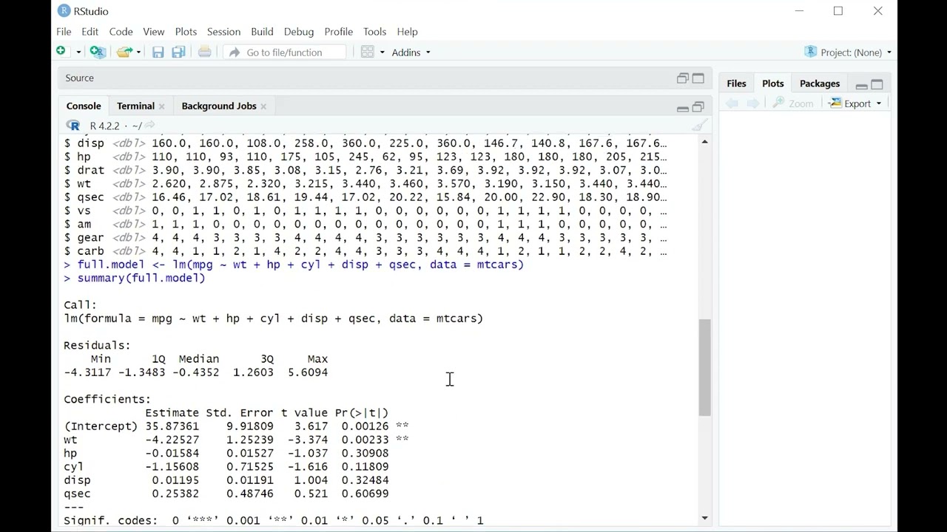The width and height of the screenshot is (947, 532).
Task: Switch to the Packages tab
Action: [820, 83]
